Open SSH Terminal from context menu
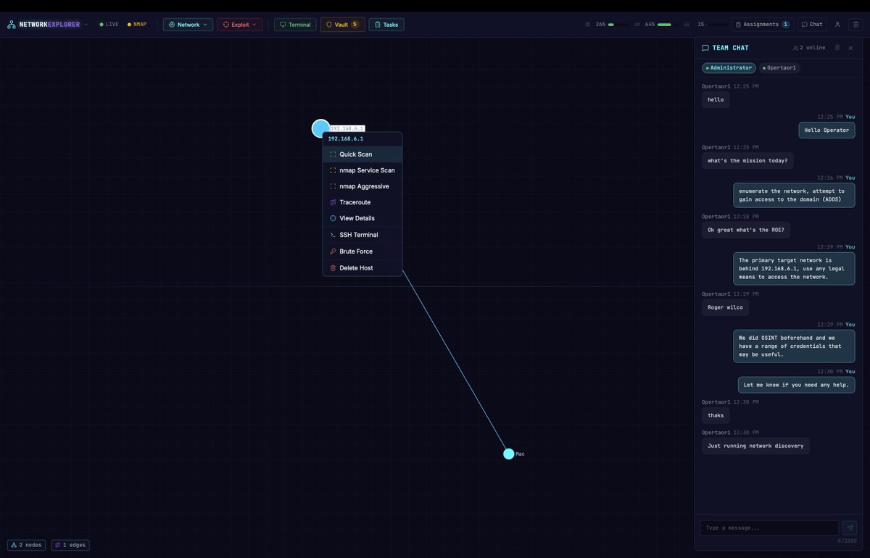This screenshot has height=558, width=870. pyautogui.click(x=362, y=235)
